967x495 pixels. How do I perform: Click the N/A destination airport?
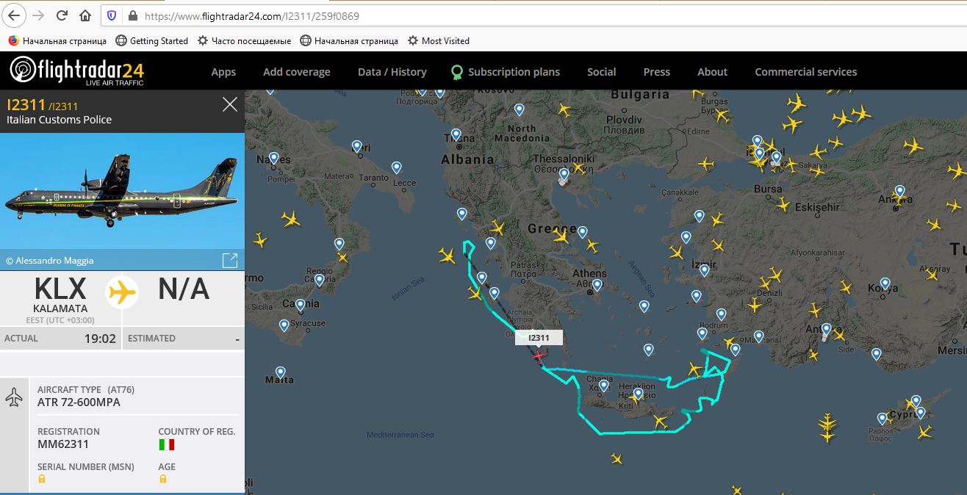tap(184, 289)
